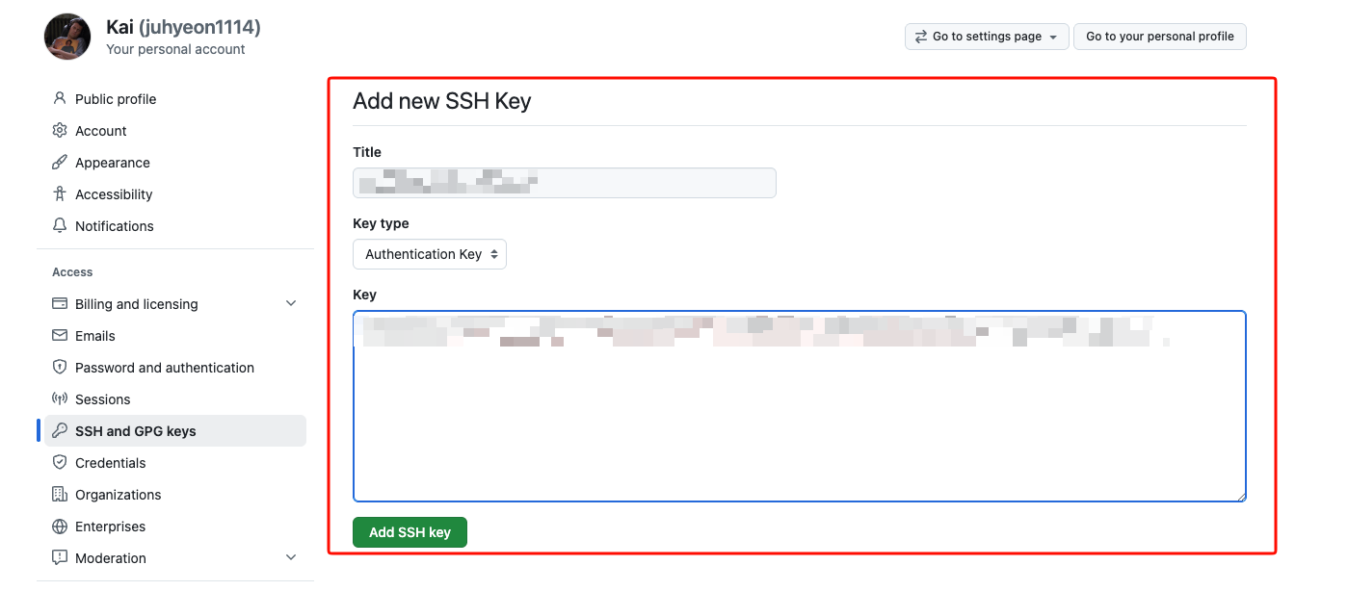1348x591 pixels.
Task: Click the user avatar picture
Action: tap(67, 37)
